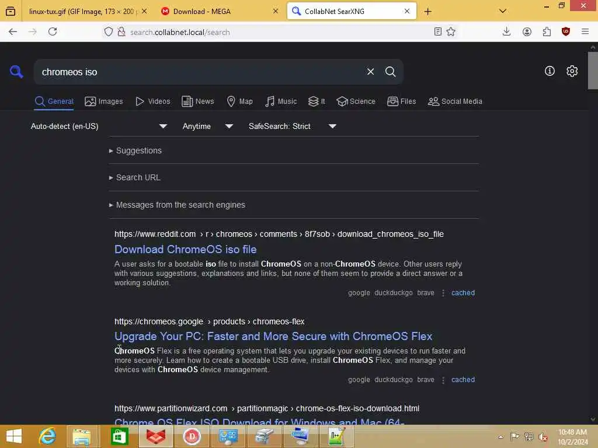Select the Images search category
The width and height of the screenshot is (598, 448).
coord(104,101)
